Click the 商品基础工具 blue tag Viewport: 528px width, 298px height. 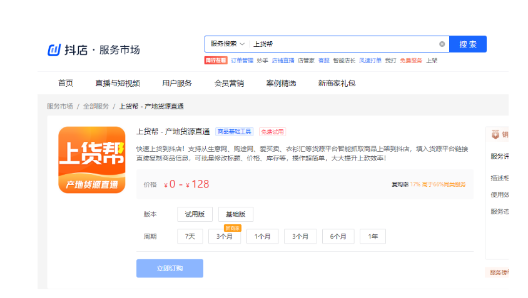point(235,132)
